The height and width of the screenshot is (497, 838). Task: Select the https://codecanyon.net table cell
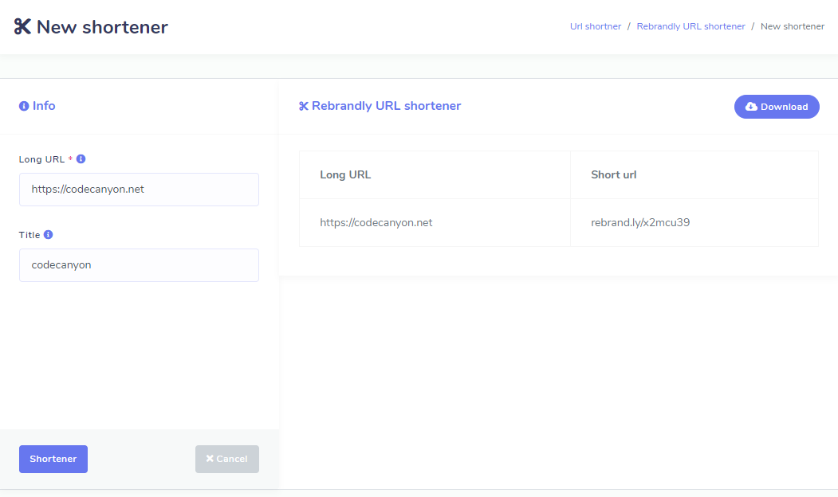point(376,223)
